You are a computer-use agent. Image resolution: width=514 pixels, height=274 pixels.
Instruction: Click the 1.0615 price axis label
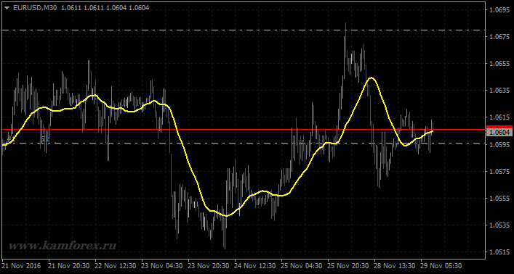pyautogui.click(x=499, y=117)
